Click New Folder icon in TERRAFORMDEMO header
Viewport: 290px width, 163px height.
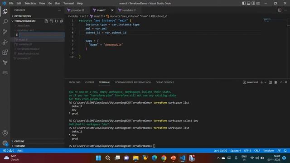[51, 21]
